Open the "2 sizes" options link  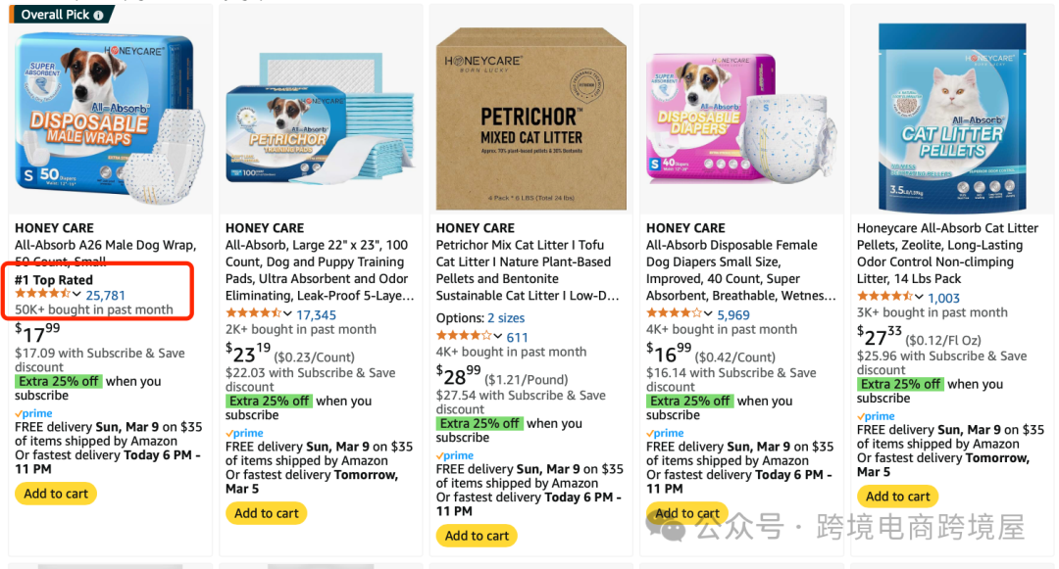click(x=506, y=318)
